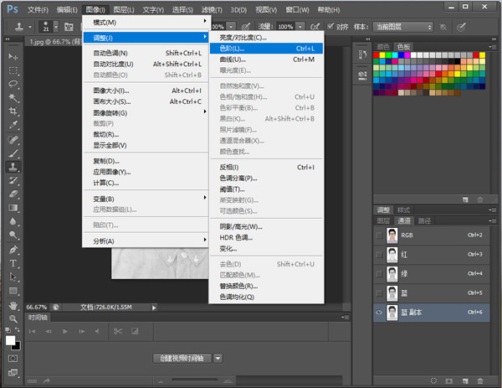The image size is (502, 388).
Task: Toggle visibility of Blue channel
Action: [379, 293]
